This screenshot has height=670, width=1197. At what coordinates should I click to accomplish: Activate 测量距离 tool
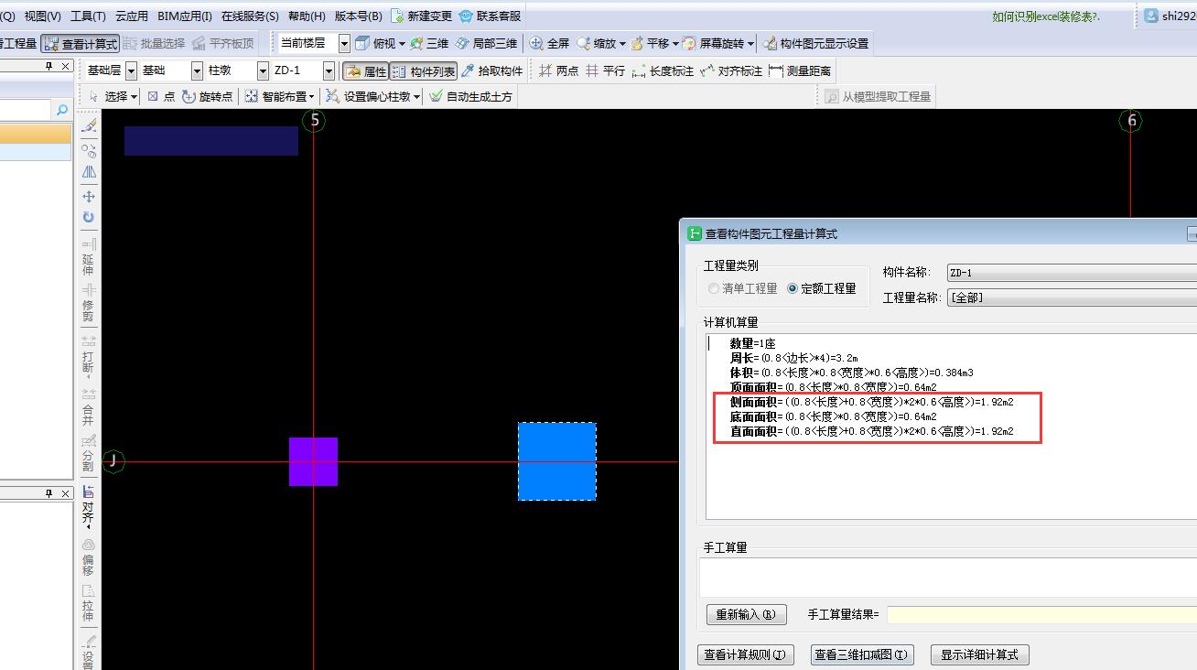coord(801,70)
